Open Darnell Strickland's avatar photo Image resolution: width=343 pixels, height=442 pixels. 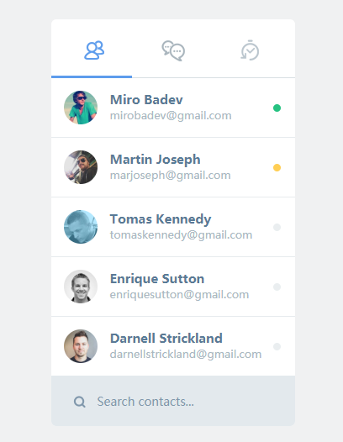click(x=81, y=346)
